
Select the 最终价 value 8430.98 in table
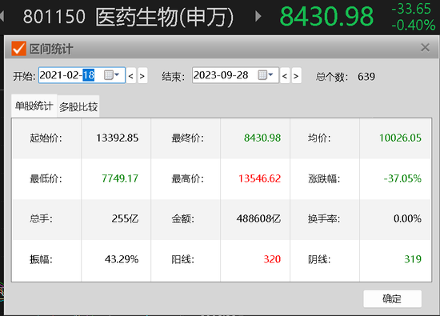click(262, 138)
